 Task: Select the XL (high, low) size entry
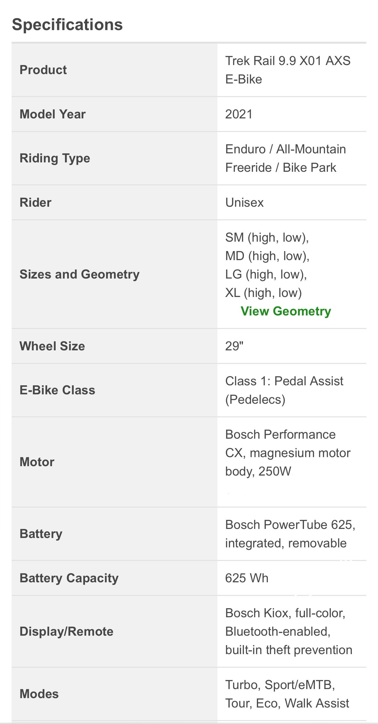(263, 293)
